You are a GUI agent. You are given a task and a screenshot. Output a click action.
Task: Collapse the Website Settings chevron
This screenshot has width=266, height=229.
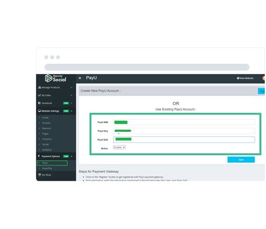pyautogui.click(x=71, y=111)
